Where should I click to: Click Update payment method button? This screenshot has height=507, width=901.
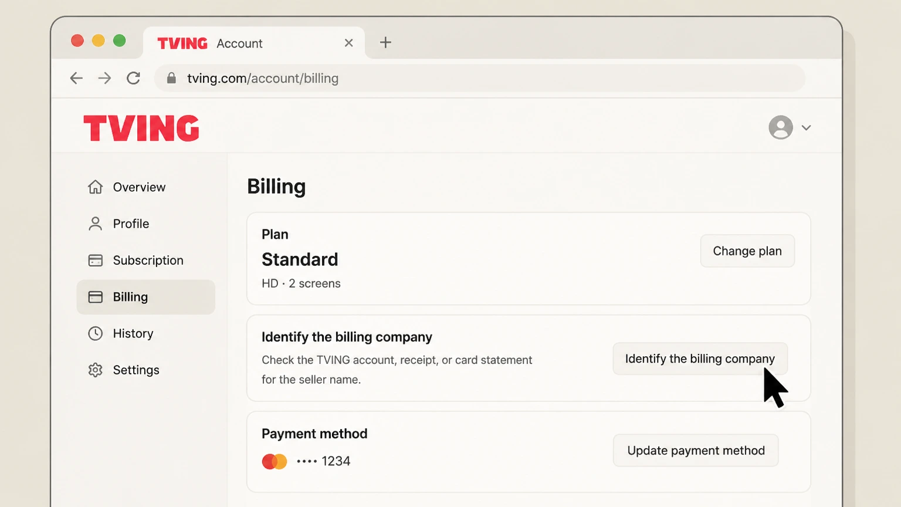(696, 451)
